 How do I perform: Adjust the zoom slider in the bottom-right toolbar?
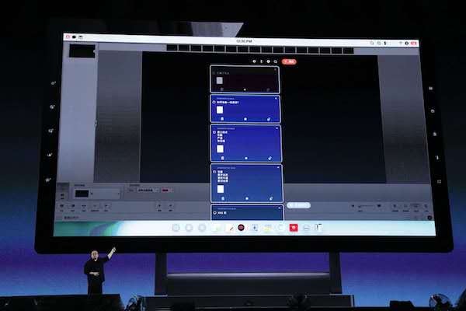coord(366,206)
